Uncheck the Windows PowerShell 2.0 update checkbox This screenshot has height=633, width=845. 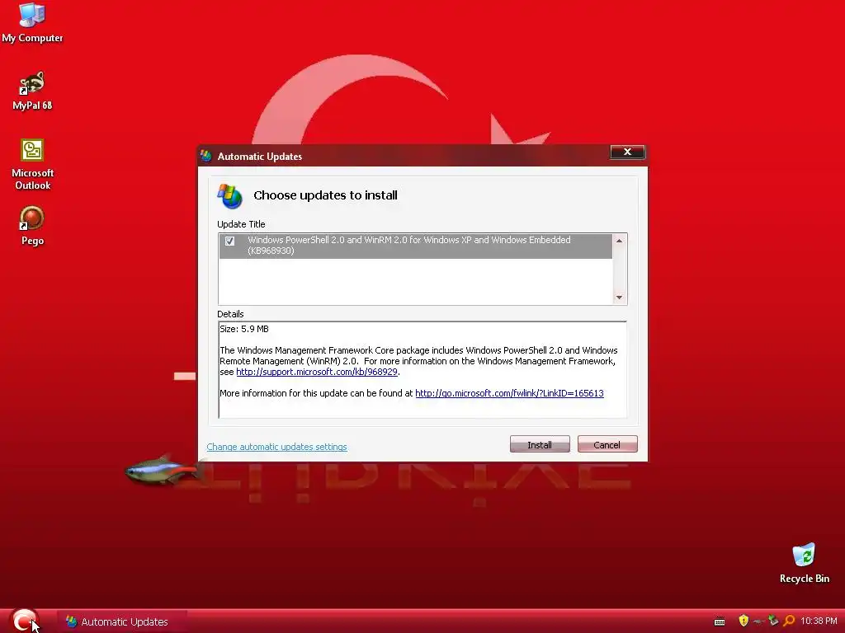click(229, 241)
